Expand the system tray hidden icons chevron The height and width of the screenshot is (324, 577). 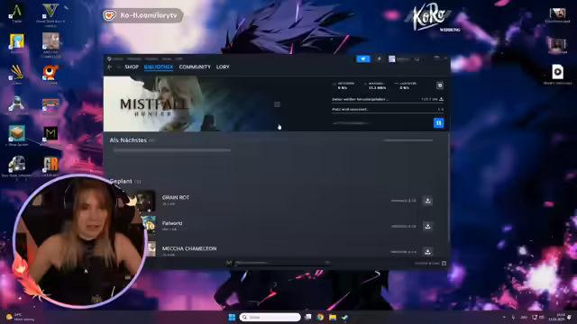click(x=504, y=317)
